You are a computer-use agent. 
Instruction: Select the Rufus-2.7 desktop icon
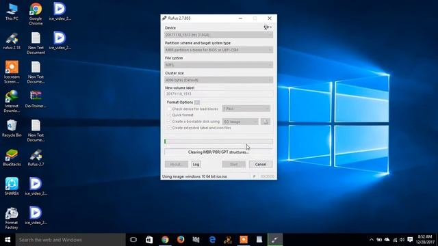point(36,158)
